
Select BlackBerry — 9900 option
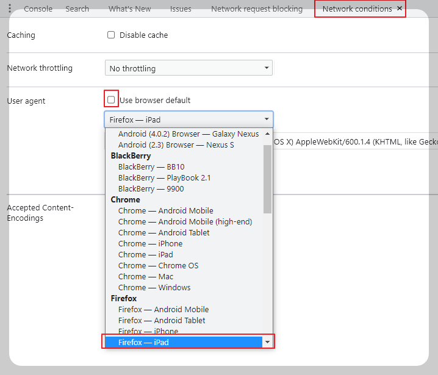pos(184,189)
